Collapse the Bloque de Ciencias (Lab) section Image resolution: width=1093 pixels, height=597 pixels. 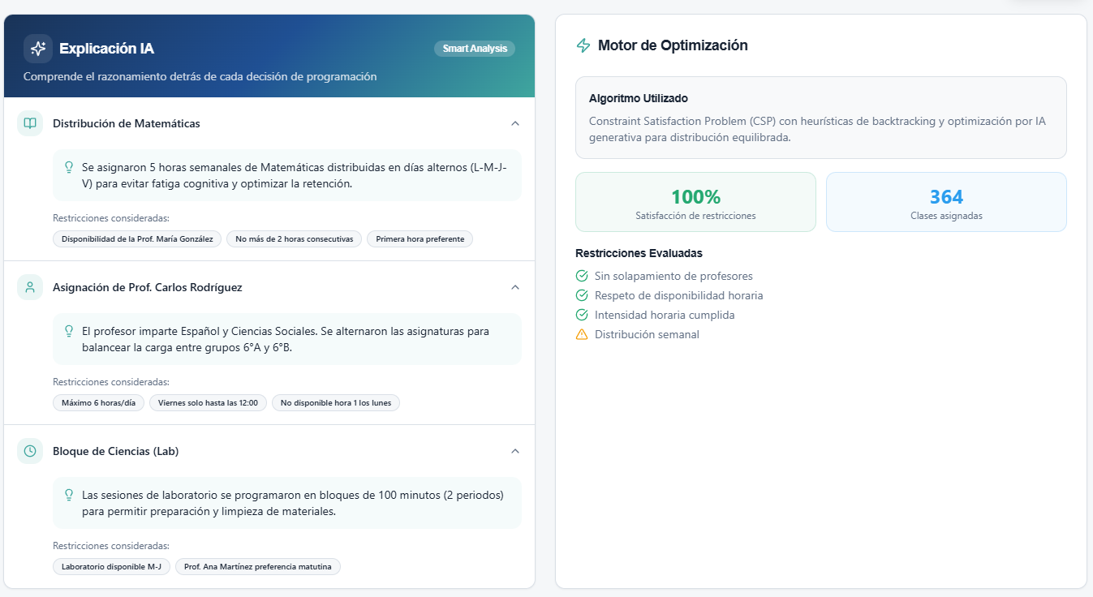pyautogui.click(x=514, y=451)
